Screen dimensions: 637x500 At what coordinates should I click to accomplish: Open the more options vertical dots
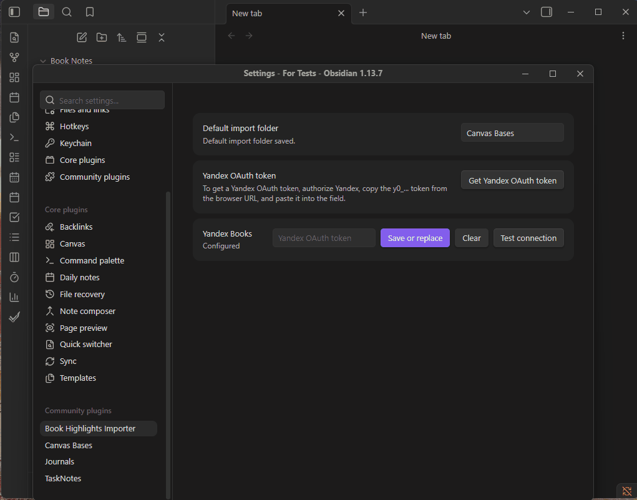click(x=623, y=36)
